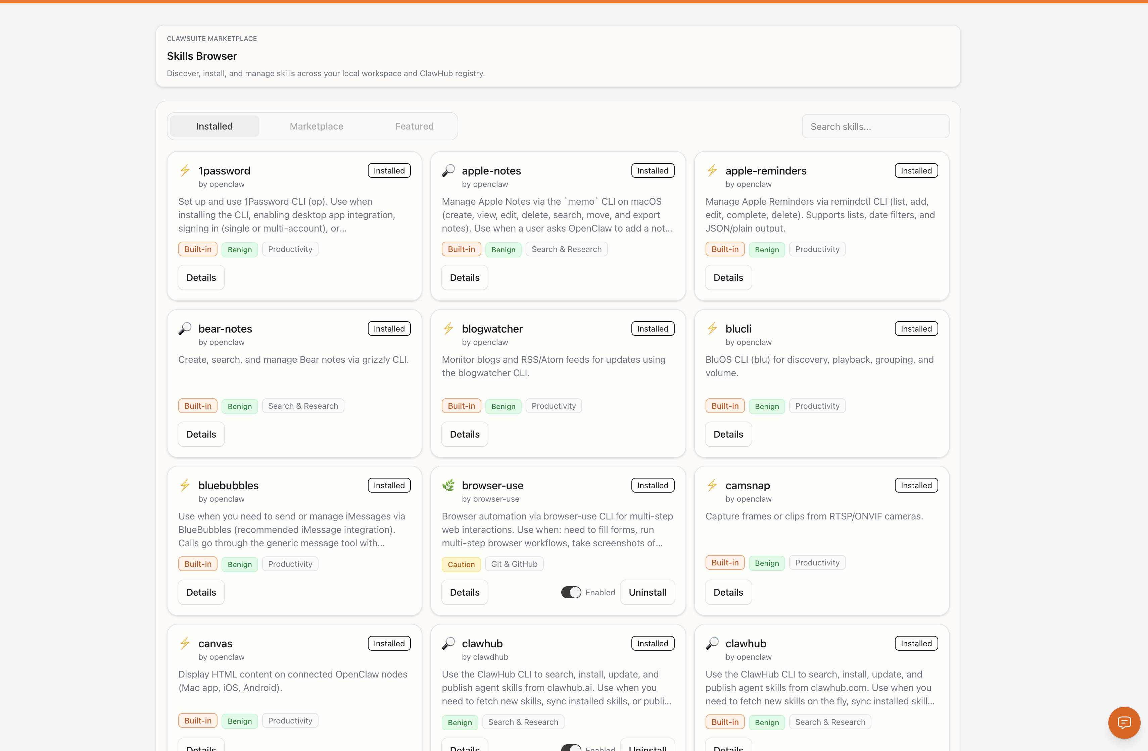
Task: Click the Productivity tag on blogwatcher
Action: point(554,406)
